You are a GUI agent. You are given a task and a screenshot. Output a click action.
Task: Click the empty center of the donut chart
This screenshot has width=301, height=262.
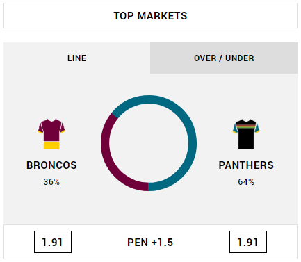pos(149,143)
